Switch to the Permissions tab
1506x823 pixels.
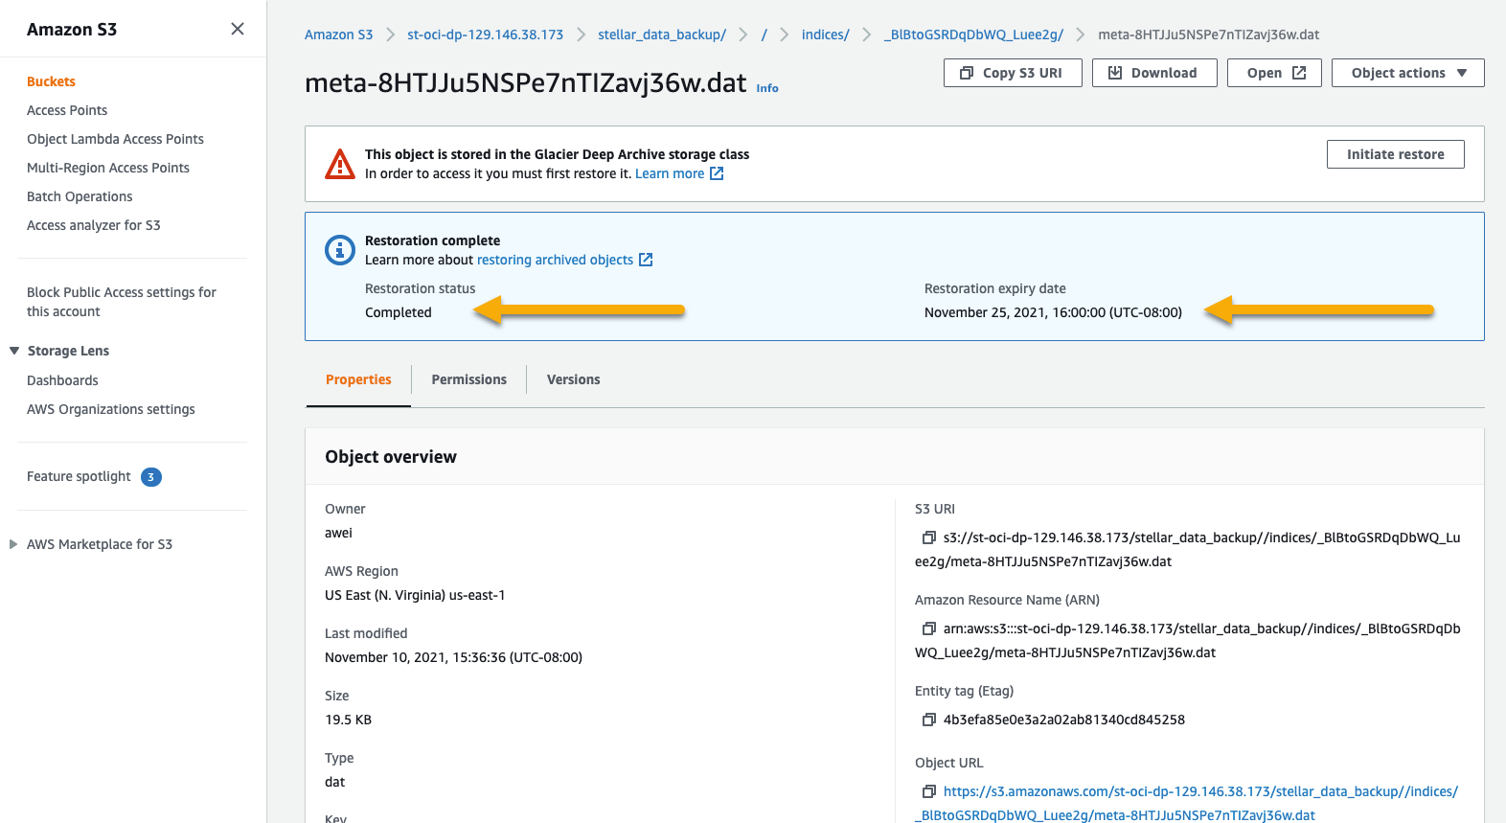point(468,379)
